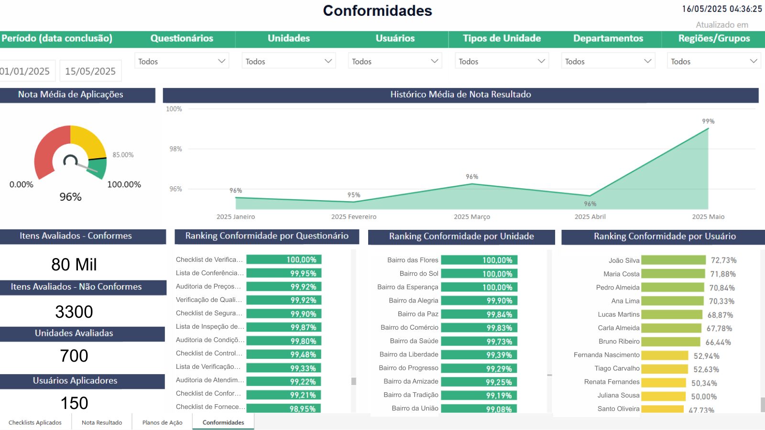The image size is (765, 430).
Task: Click the scrollbar in Ranking por Questionário panel
Action: point(354,380)
